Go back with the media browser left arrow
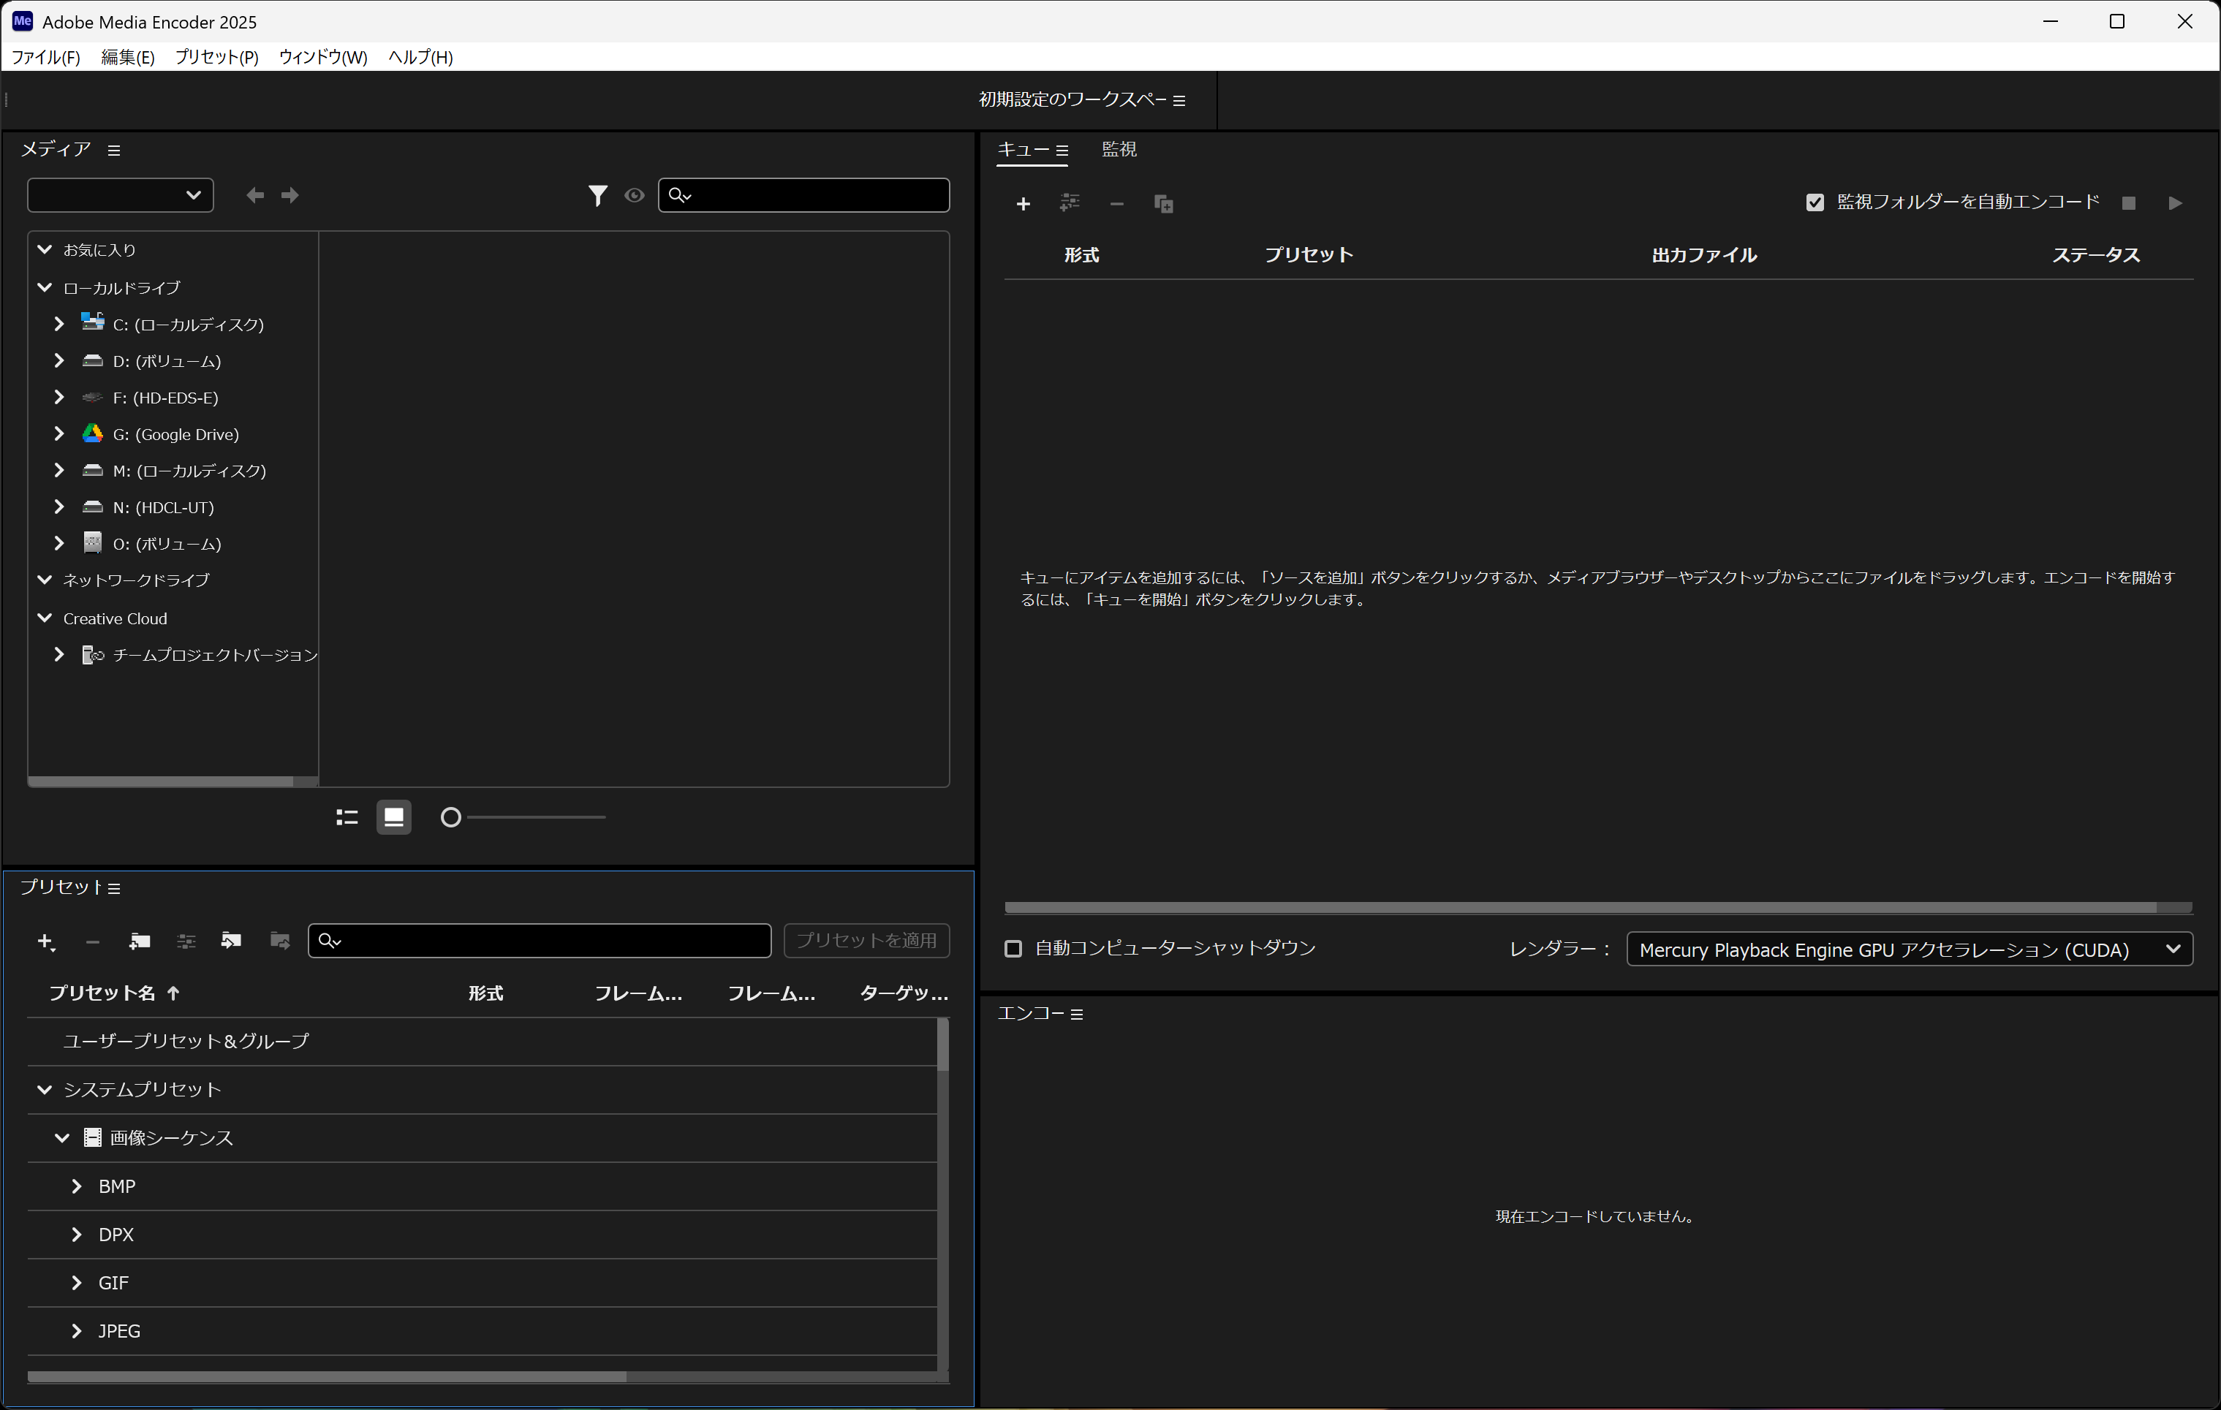 pos(255,195)
